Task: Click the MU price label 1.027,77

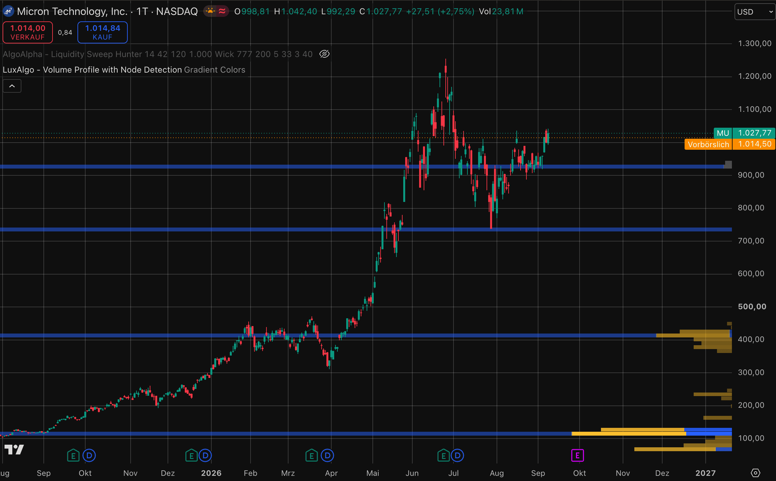Action: click(744, 133)
